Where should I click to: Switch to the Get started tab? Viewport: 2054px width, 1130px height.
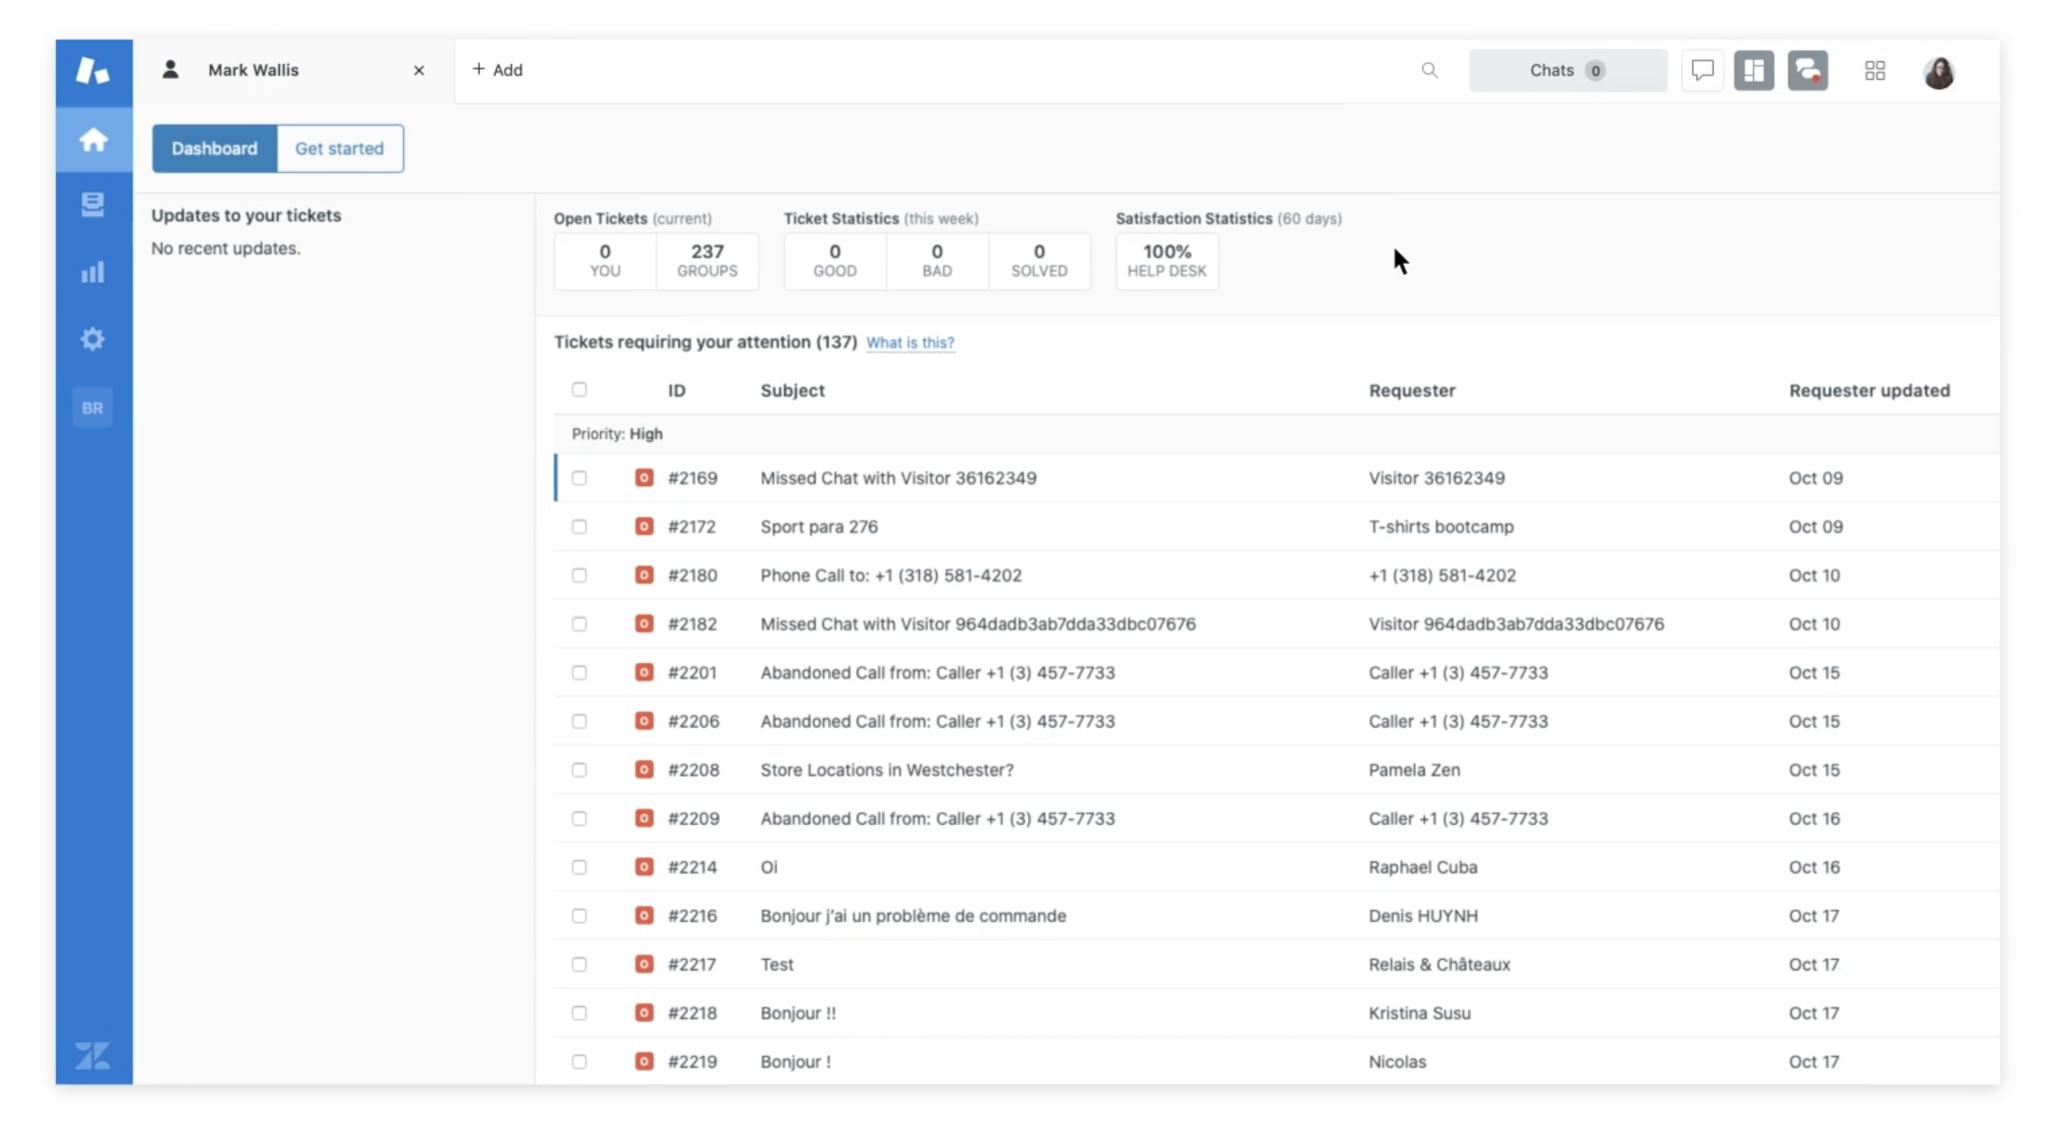(340, 148)
